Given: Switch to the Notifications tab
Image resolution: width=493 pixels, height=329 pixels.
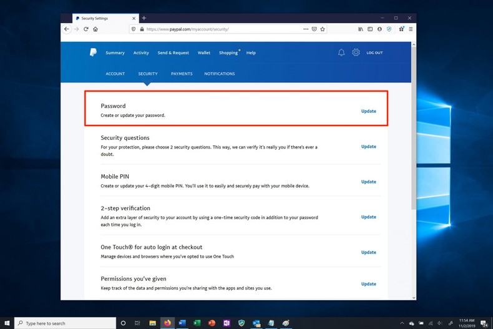Looking at the screenshot, I should (x=219, y=74).
